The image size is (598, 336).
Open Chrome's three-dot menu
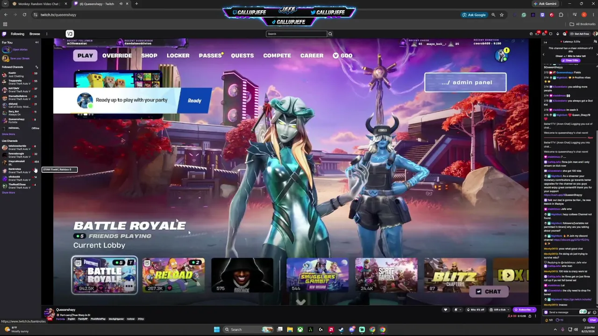[593, 15]
